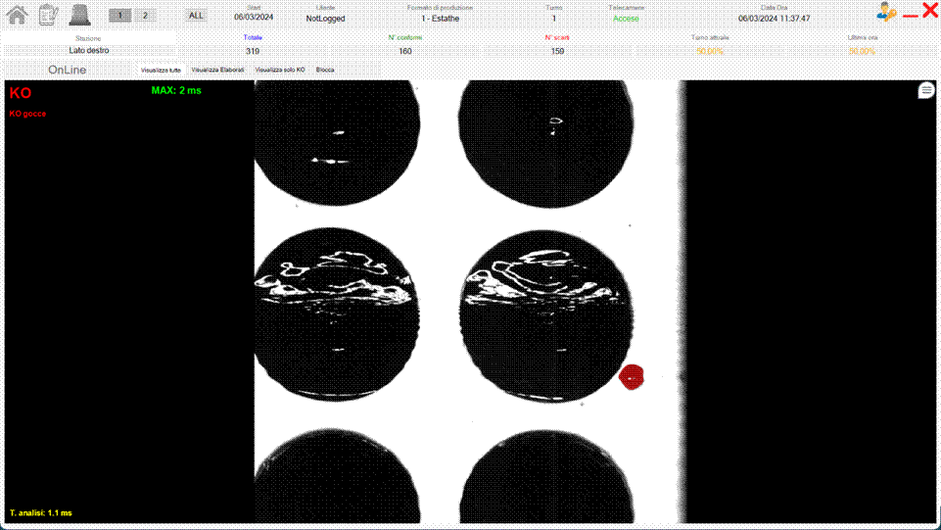
Task: Click the stamp tool icon
Action: [79, 15]
